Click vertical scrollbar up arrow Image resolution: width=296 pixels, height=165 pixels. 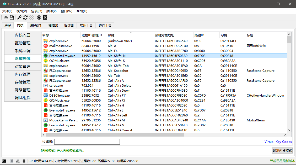289,34
